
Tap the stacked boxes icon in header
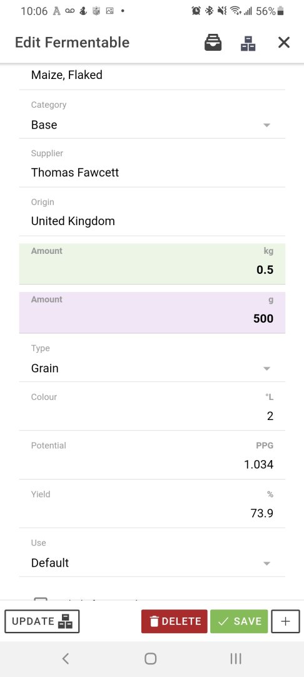pyautogui.click(x=248, y=43)
